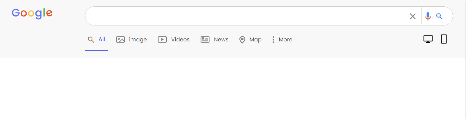The image size is (467, 119).
Task: Focus the empty search input field
Action: (x=245, y=16)
